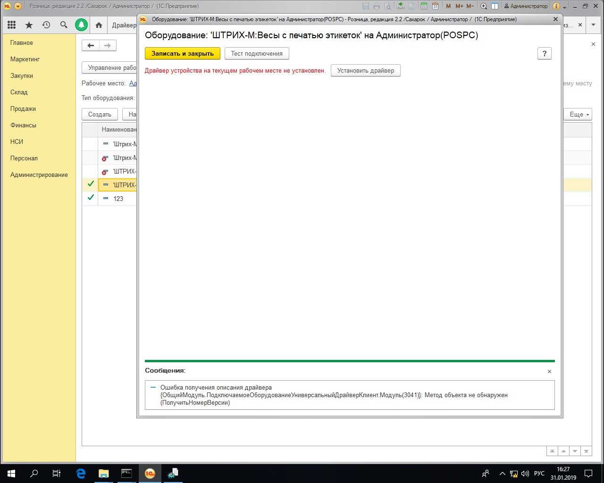The image size is (604, 483).
Task: Click the Создать button in equipment list
Action: (x=100, y=114)
